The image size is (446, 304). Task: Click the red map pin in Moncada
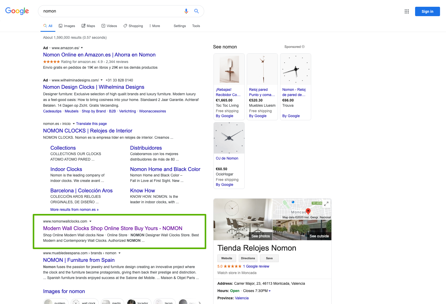click(308, 211)
